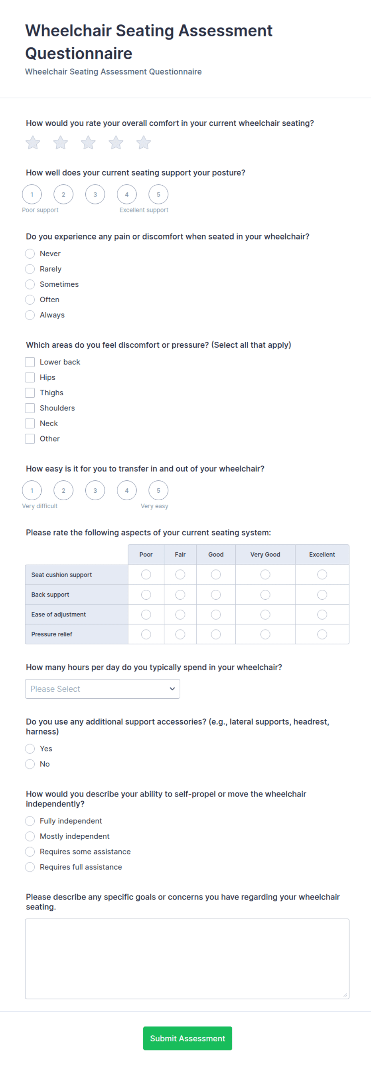The height and width of the screenshot is (1070, 371).
Task: Choose the fourth star in comfort rating
Action: (x=116, y=143)
